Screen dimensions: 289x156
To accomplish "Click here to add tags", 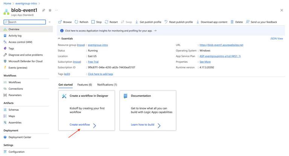I will (x=100, y=74).
